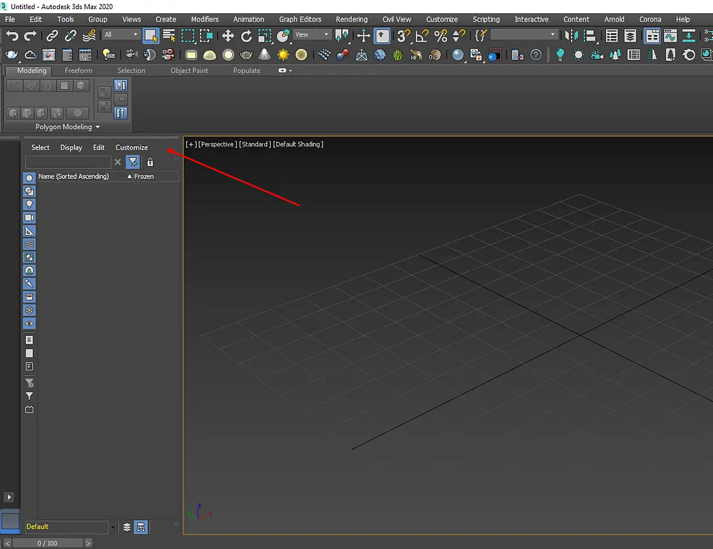Toggle the Ribbon display icon
This screenshot has height=549, width=713.
(653, 36)
